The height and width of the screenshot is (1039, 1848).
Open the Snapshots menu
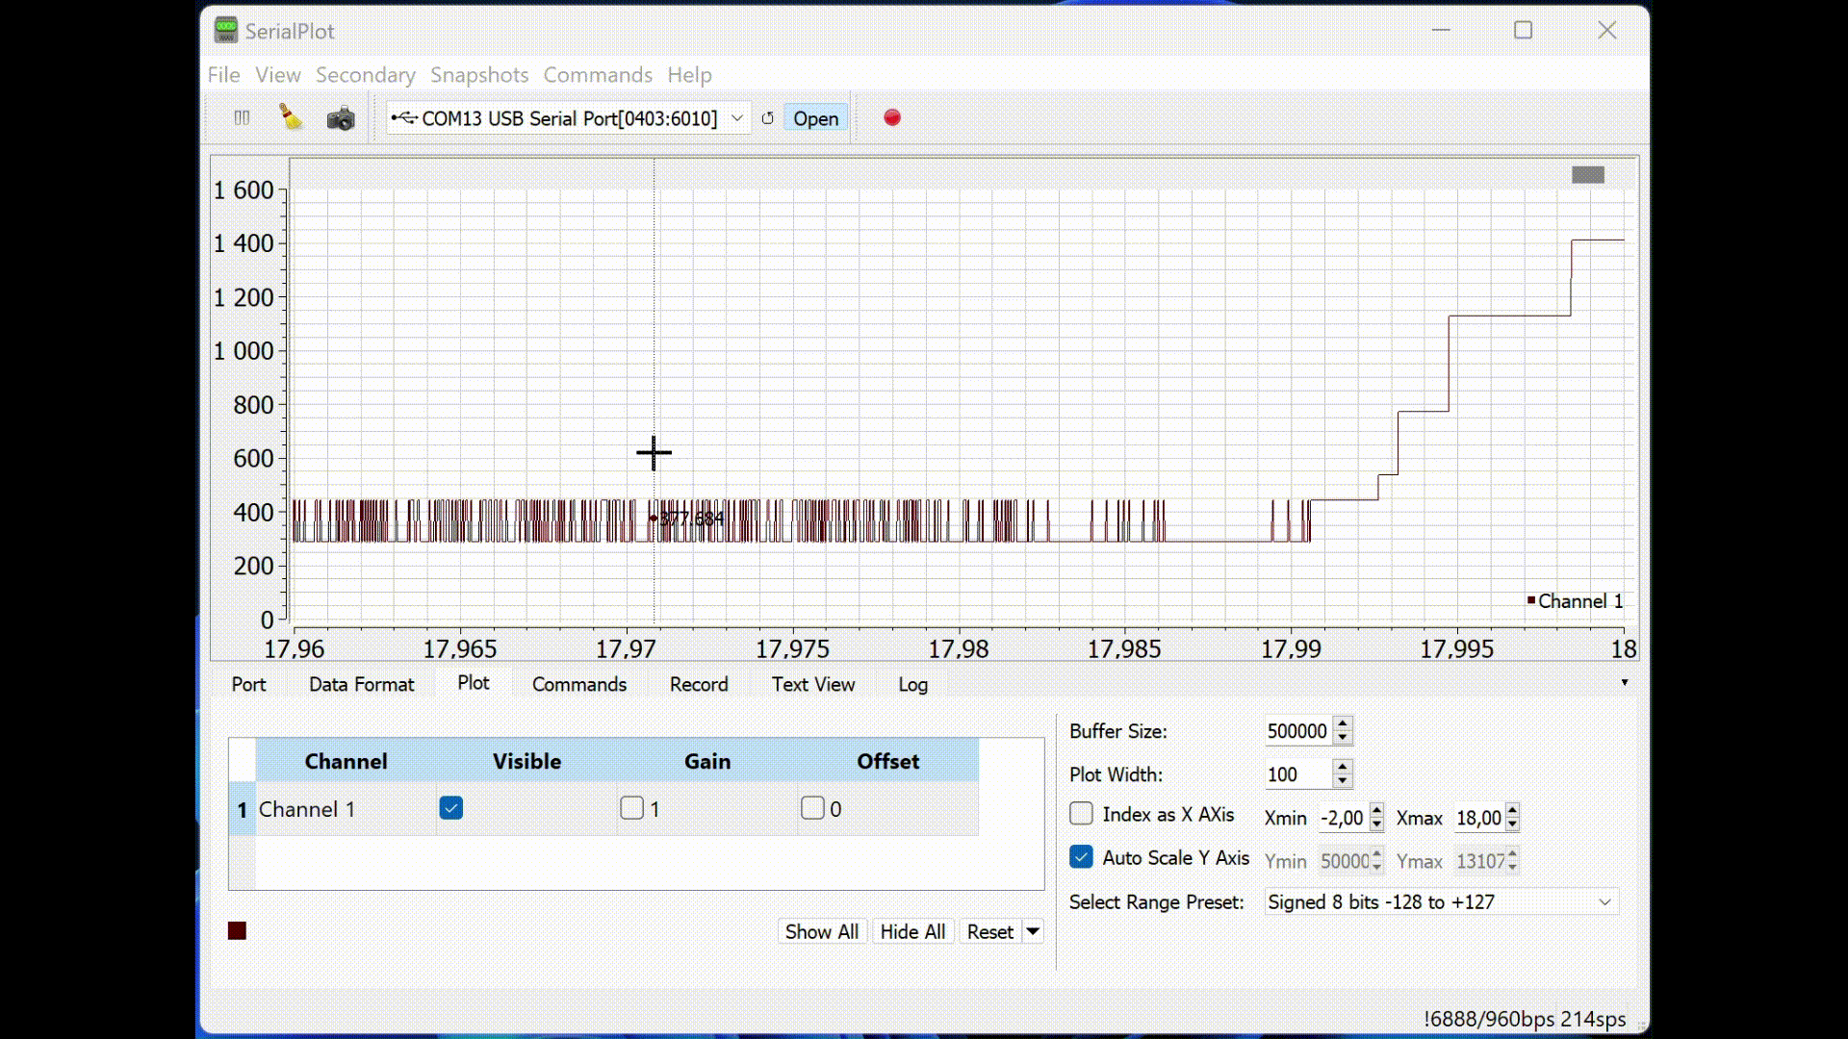point(478,75)
